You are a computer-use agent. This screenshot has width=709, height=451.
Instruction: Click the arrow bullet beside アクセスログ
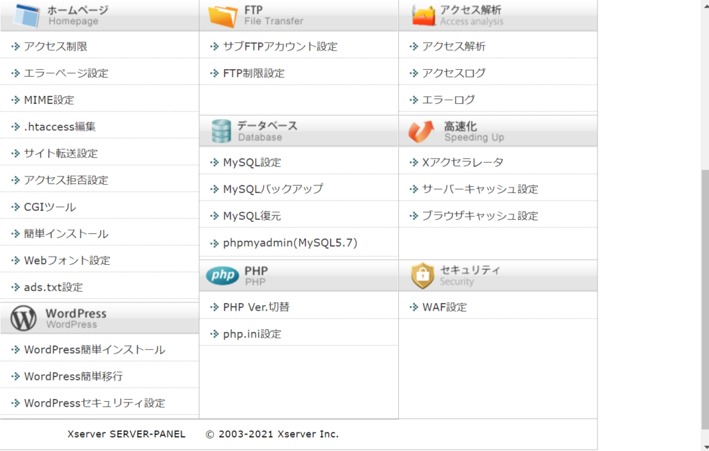point(414,73)
